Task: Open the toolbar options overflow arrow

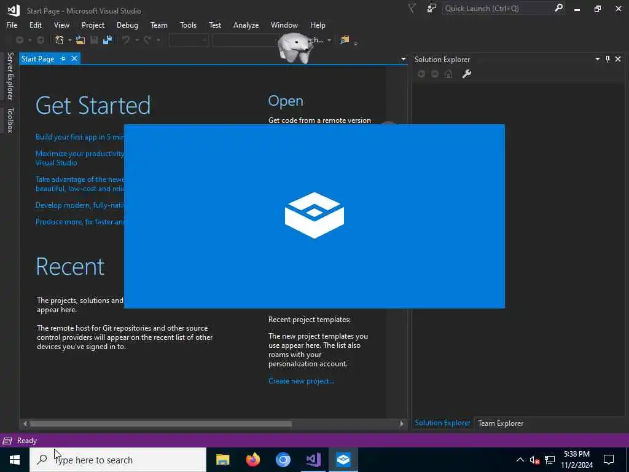Action: pos(356,42)
